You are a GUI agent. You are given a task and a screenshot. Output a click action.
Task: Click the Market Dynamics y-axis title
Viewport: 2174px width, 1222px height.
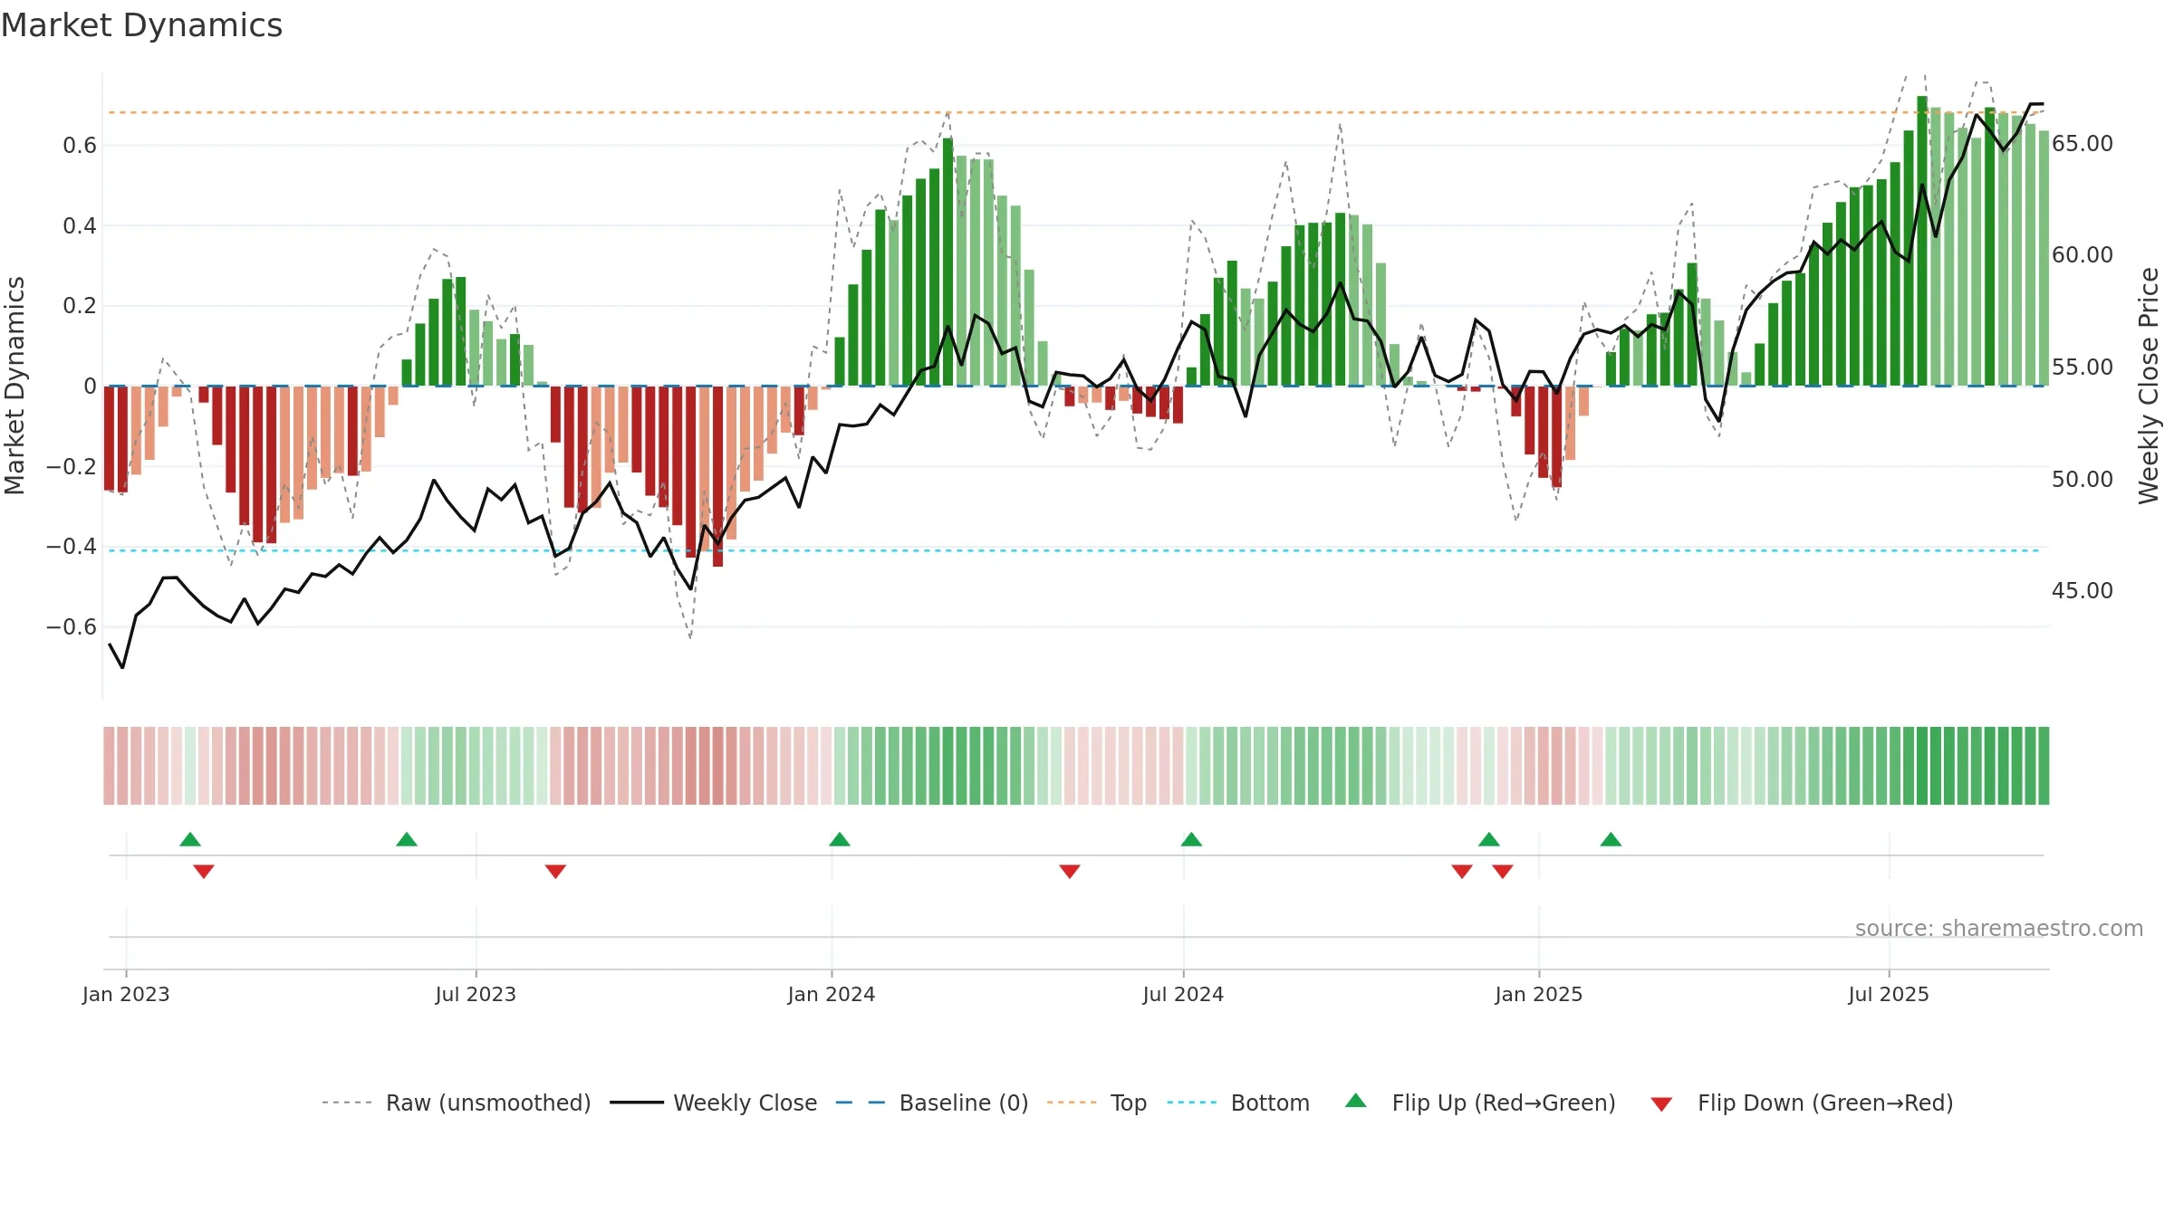point(14,386)
